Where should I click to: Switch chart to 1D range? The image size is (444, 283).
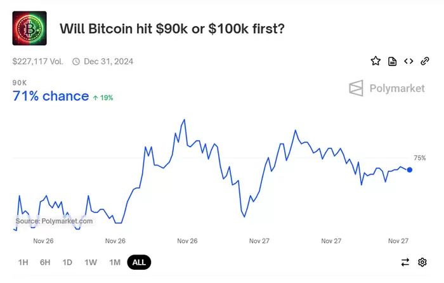(67, 262)
